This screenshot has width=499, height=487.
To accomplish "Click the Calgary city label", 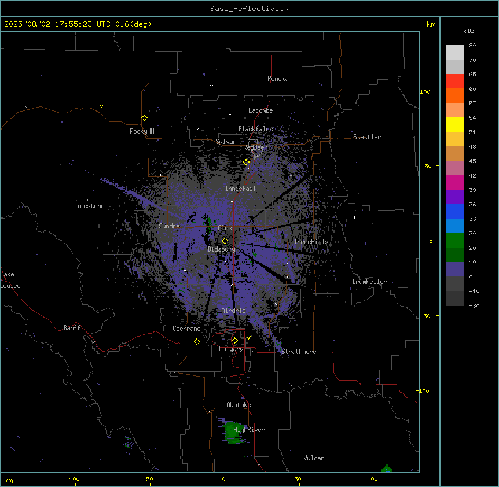I will pyautogui.click(x=231, y=349).
